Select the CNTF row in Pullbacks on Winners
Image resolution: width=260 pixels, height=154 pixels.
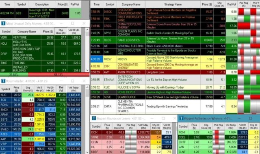click(x=219, y=142)
